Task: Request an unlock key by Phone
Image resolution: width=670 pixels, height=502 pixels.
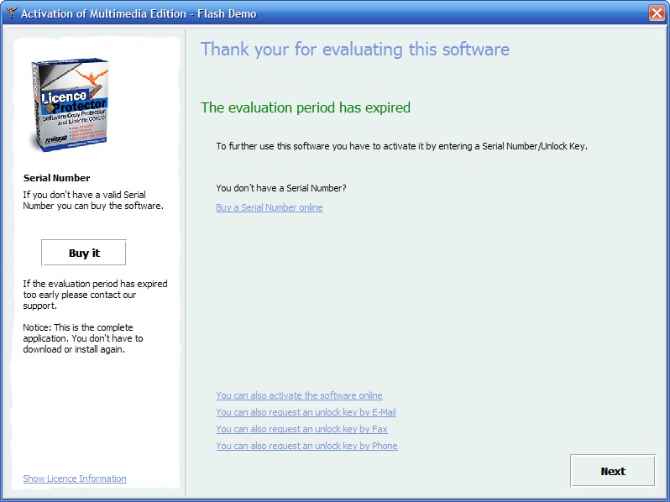Action: 306,446
